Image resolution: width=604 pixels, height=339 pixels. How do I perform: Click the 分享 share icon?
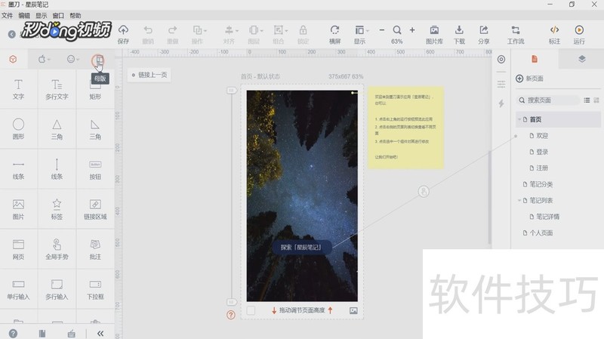click(x=484, y=34)
